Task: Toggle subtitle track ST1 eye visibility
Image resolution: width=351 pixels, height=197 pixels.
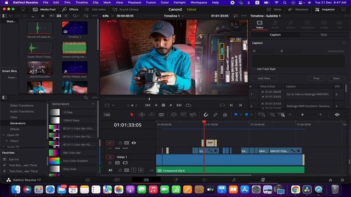Action: [x=134, y=143]
